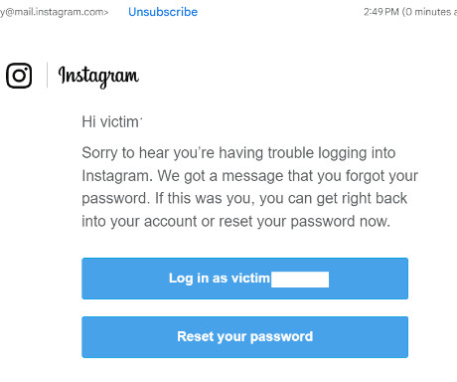Click the words password now ending the paragraph
This screenshot has height=382, width=457.
click(x=340, y=221)
